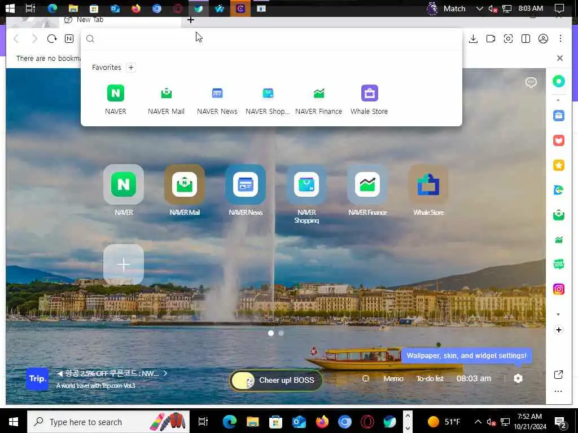Open the screen recording tool in toolbar

pyautogui.click(x=491, y=39)
